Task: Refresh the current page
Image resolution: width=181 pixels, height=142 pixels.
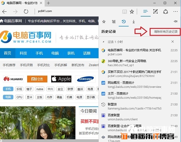Action: click(x=26, y=11)
